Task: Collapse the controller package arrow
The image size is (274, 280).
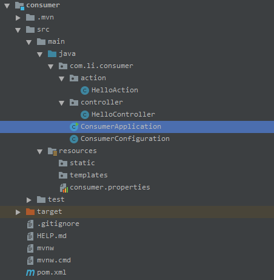Action: [x=61, y=103]
